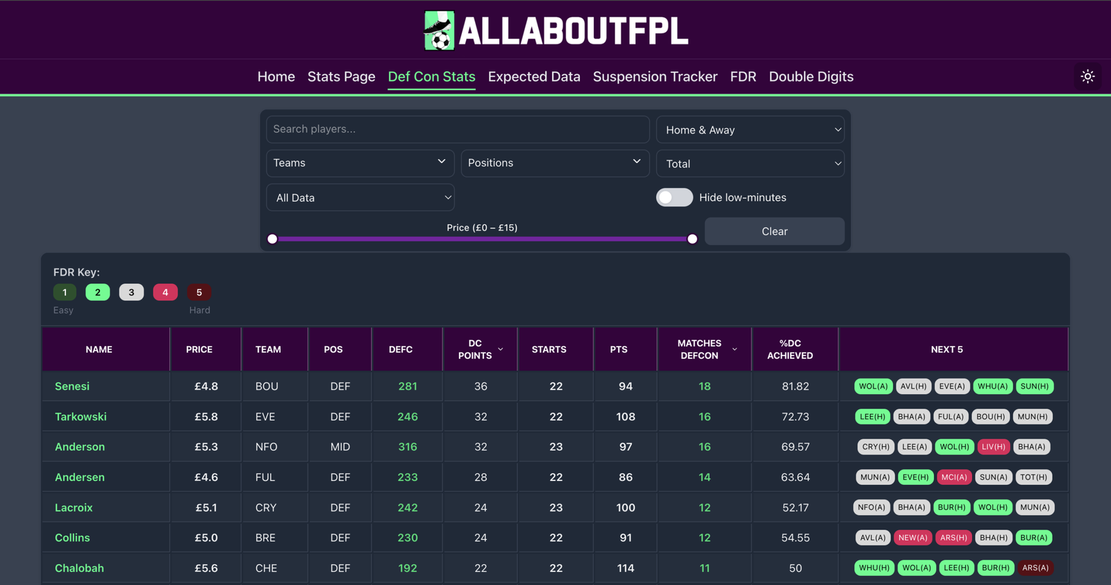Click the FDR key swatch 1 (Easy)
The height and width of the screenshot is (585, 1111).
tap(65, 292)
